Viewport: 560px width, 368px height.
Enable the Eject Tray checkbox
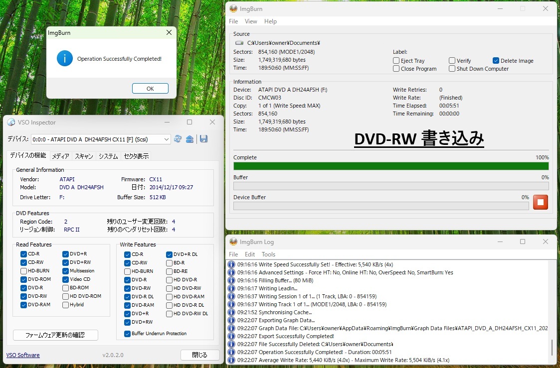pyautogui.click(x=396, y=61)
